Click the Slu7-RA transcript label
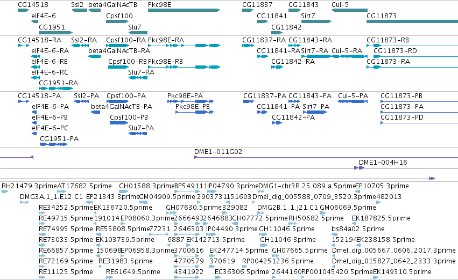Screen dimensions: 458x280 (x=142, y=72)
